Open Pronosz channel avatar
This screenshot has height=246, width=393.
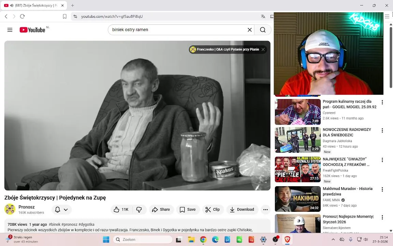10,209
